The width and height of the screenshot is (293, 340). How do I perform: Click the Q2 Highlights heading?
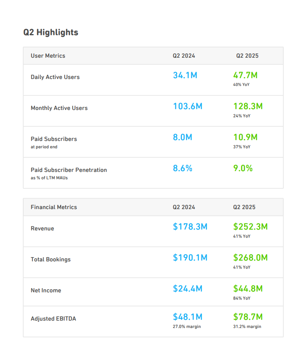click(51, 33)
